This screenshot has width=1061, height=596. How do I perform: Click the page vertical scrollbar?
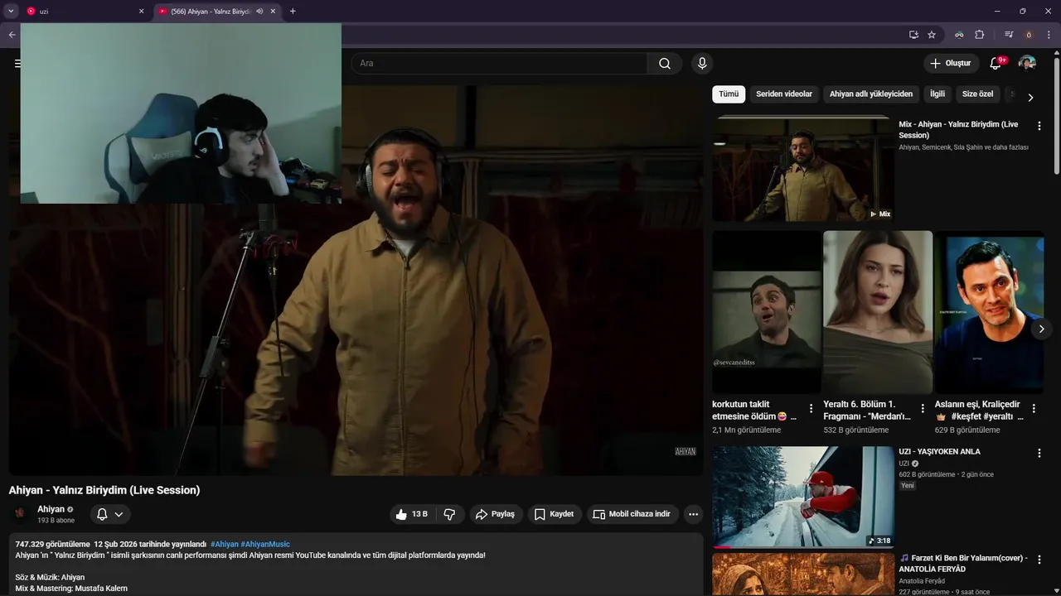(1056, 116)
